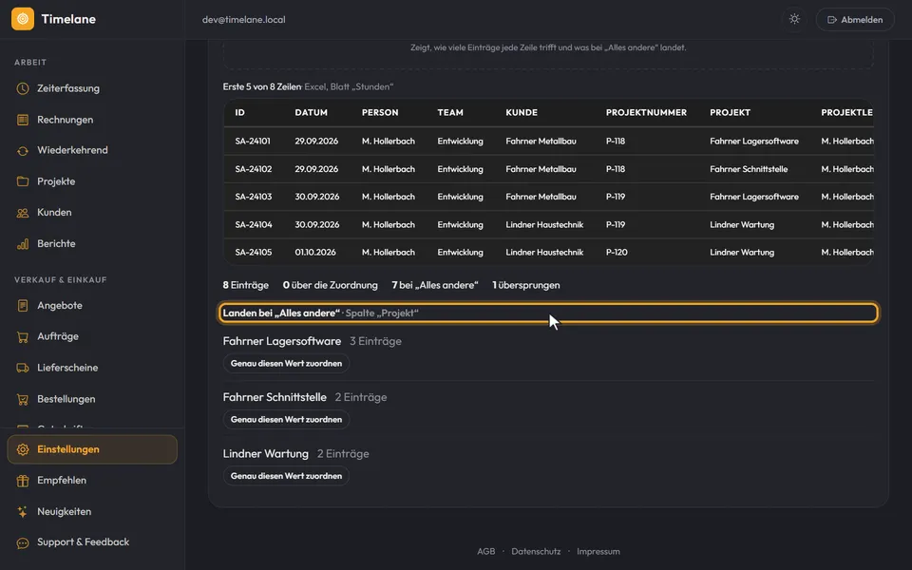Click the Wiederkehrend recurring icon
The height and width of the screenshot is (570, 912).
[23, 151]
